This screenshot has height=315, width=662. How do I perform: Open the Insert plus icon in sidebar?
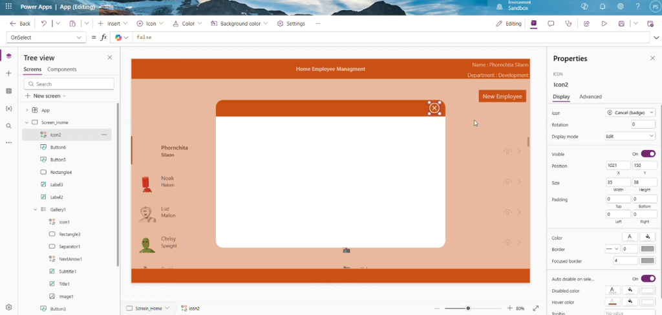(x=8, y=74)
